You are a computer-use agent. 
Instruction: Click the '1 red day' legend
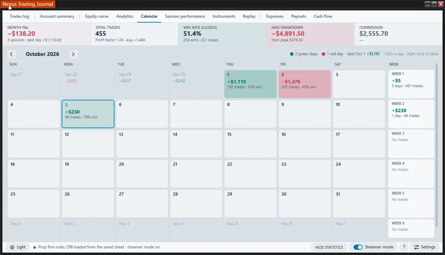[x=333, y=54]
